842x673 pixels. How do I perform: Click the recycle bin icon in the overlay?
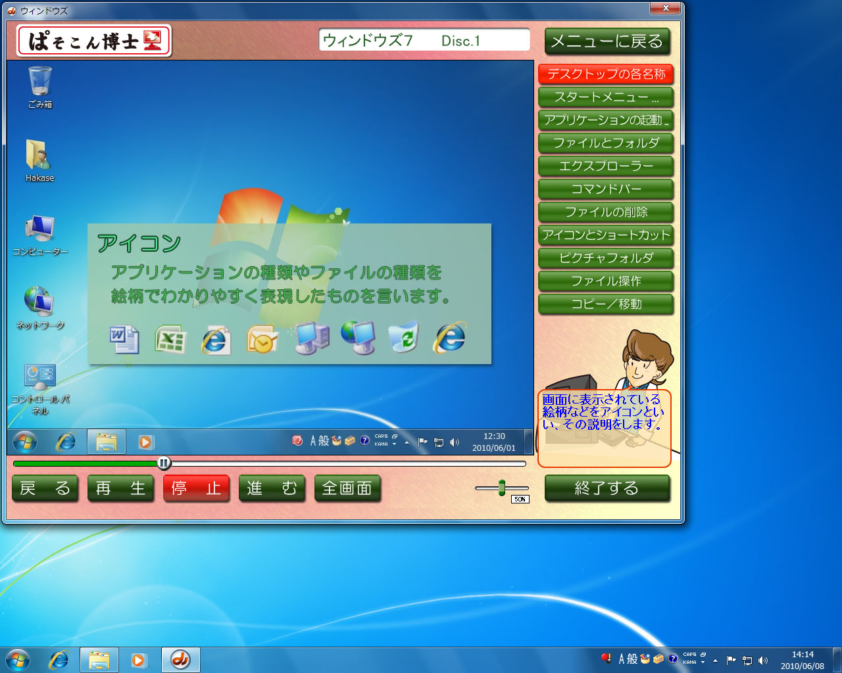404,337
